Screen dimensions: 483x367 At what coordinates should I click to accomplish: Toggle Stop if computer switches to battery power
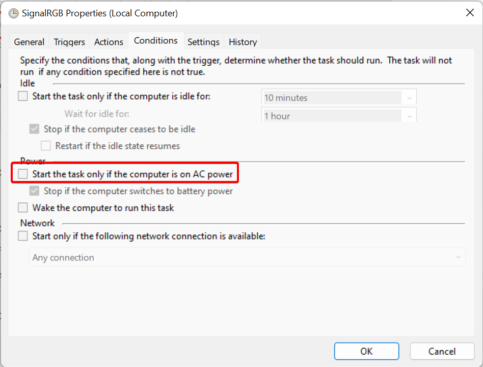pyautogui.click(x=35, y=191)
